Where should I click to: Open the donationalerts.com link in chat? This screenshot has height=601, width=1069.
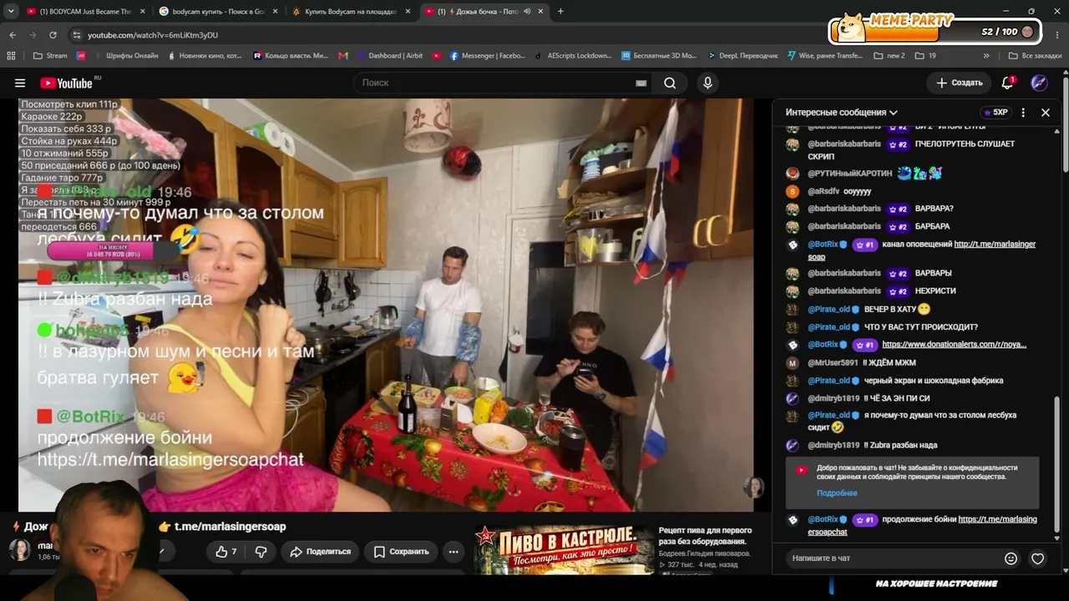point(954,344)
